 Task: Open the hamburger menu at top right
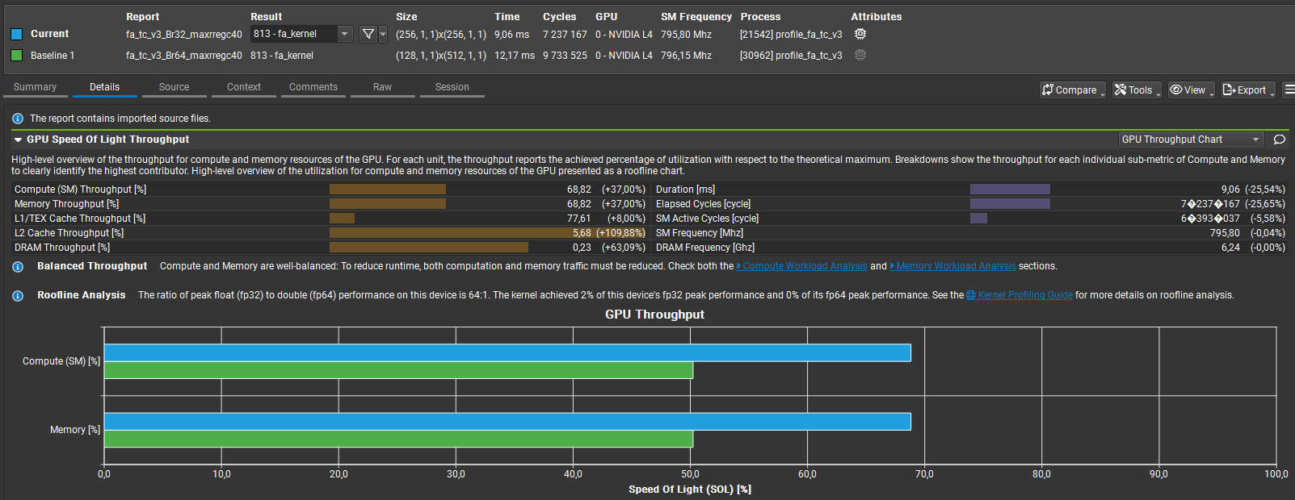[1289, 90]
